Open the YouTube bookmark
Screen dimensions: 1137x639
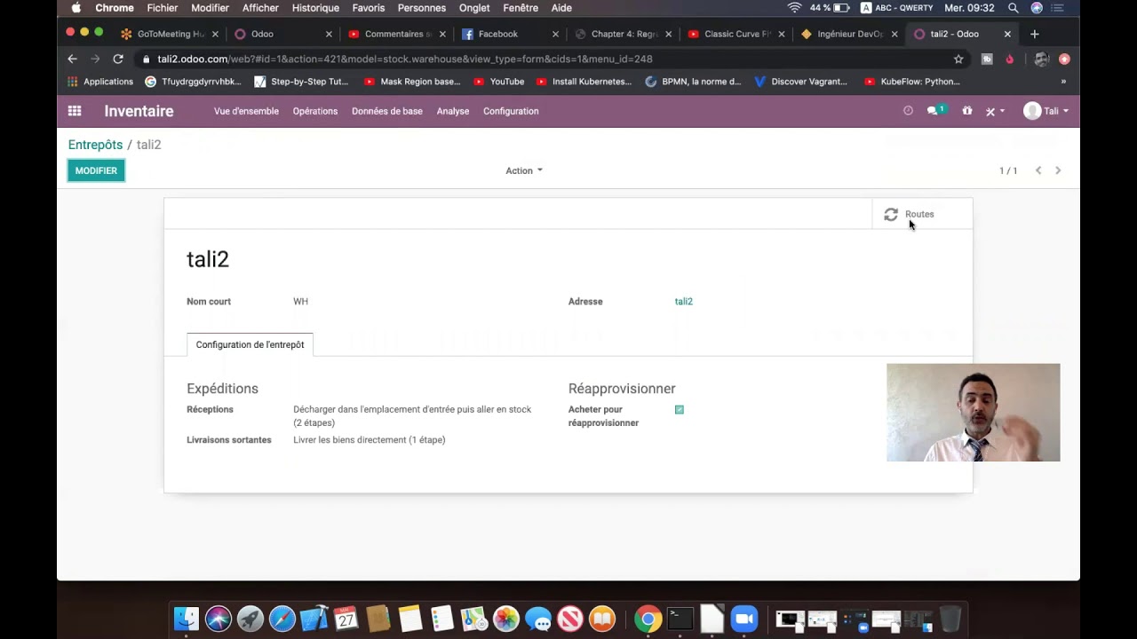[x=498, y=82]
